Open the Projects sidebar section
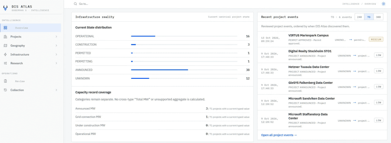The width and height of the screenshot is (391, 143). click(31, 37)
